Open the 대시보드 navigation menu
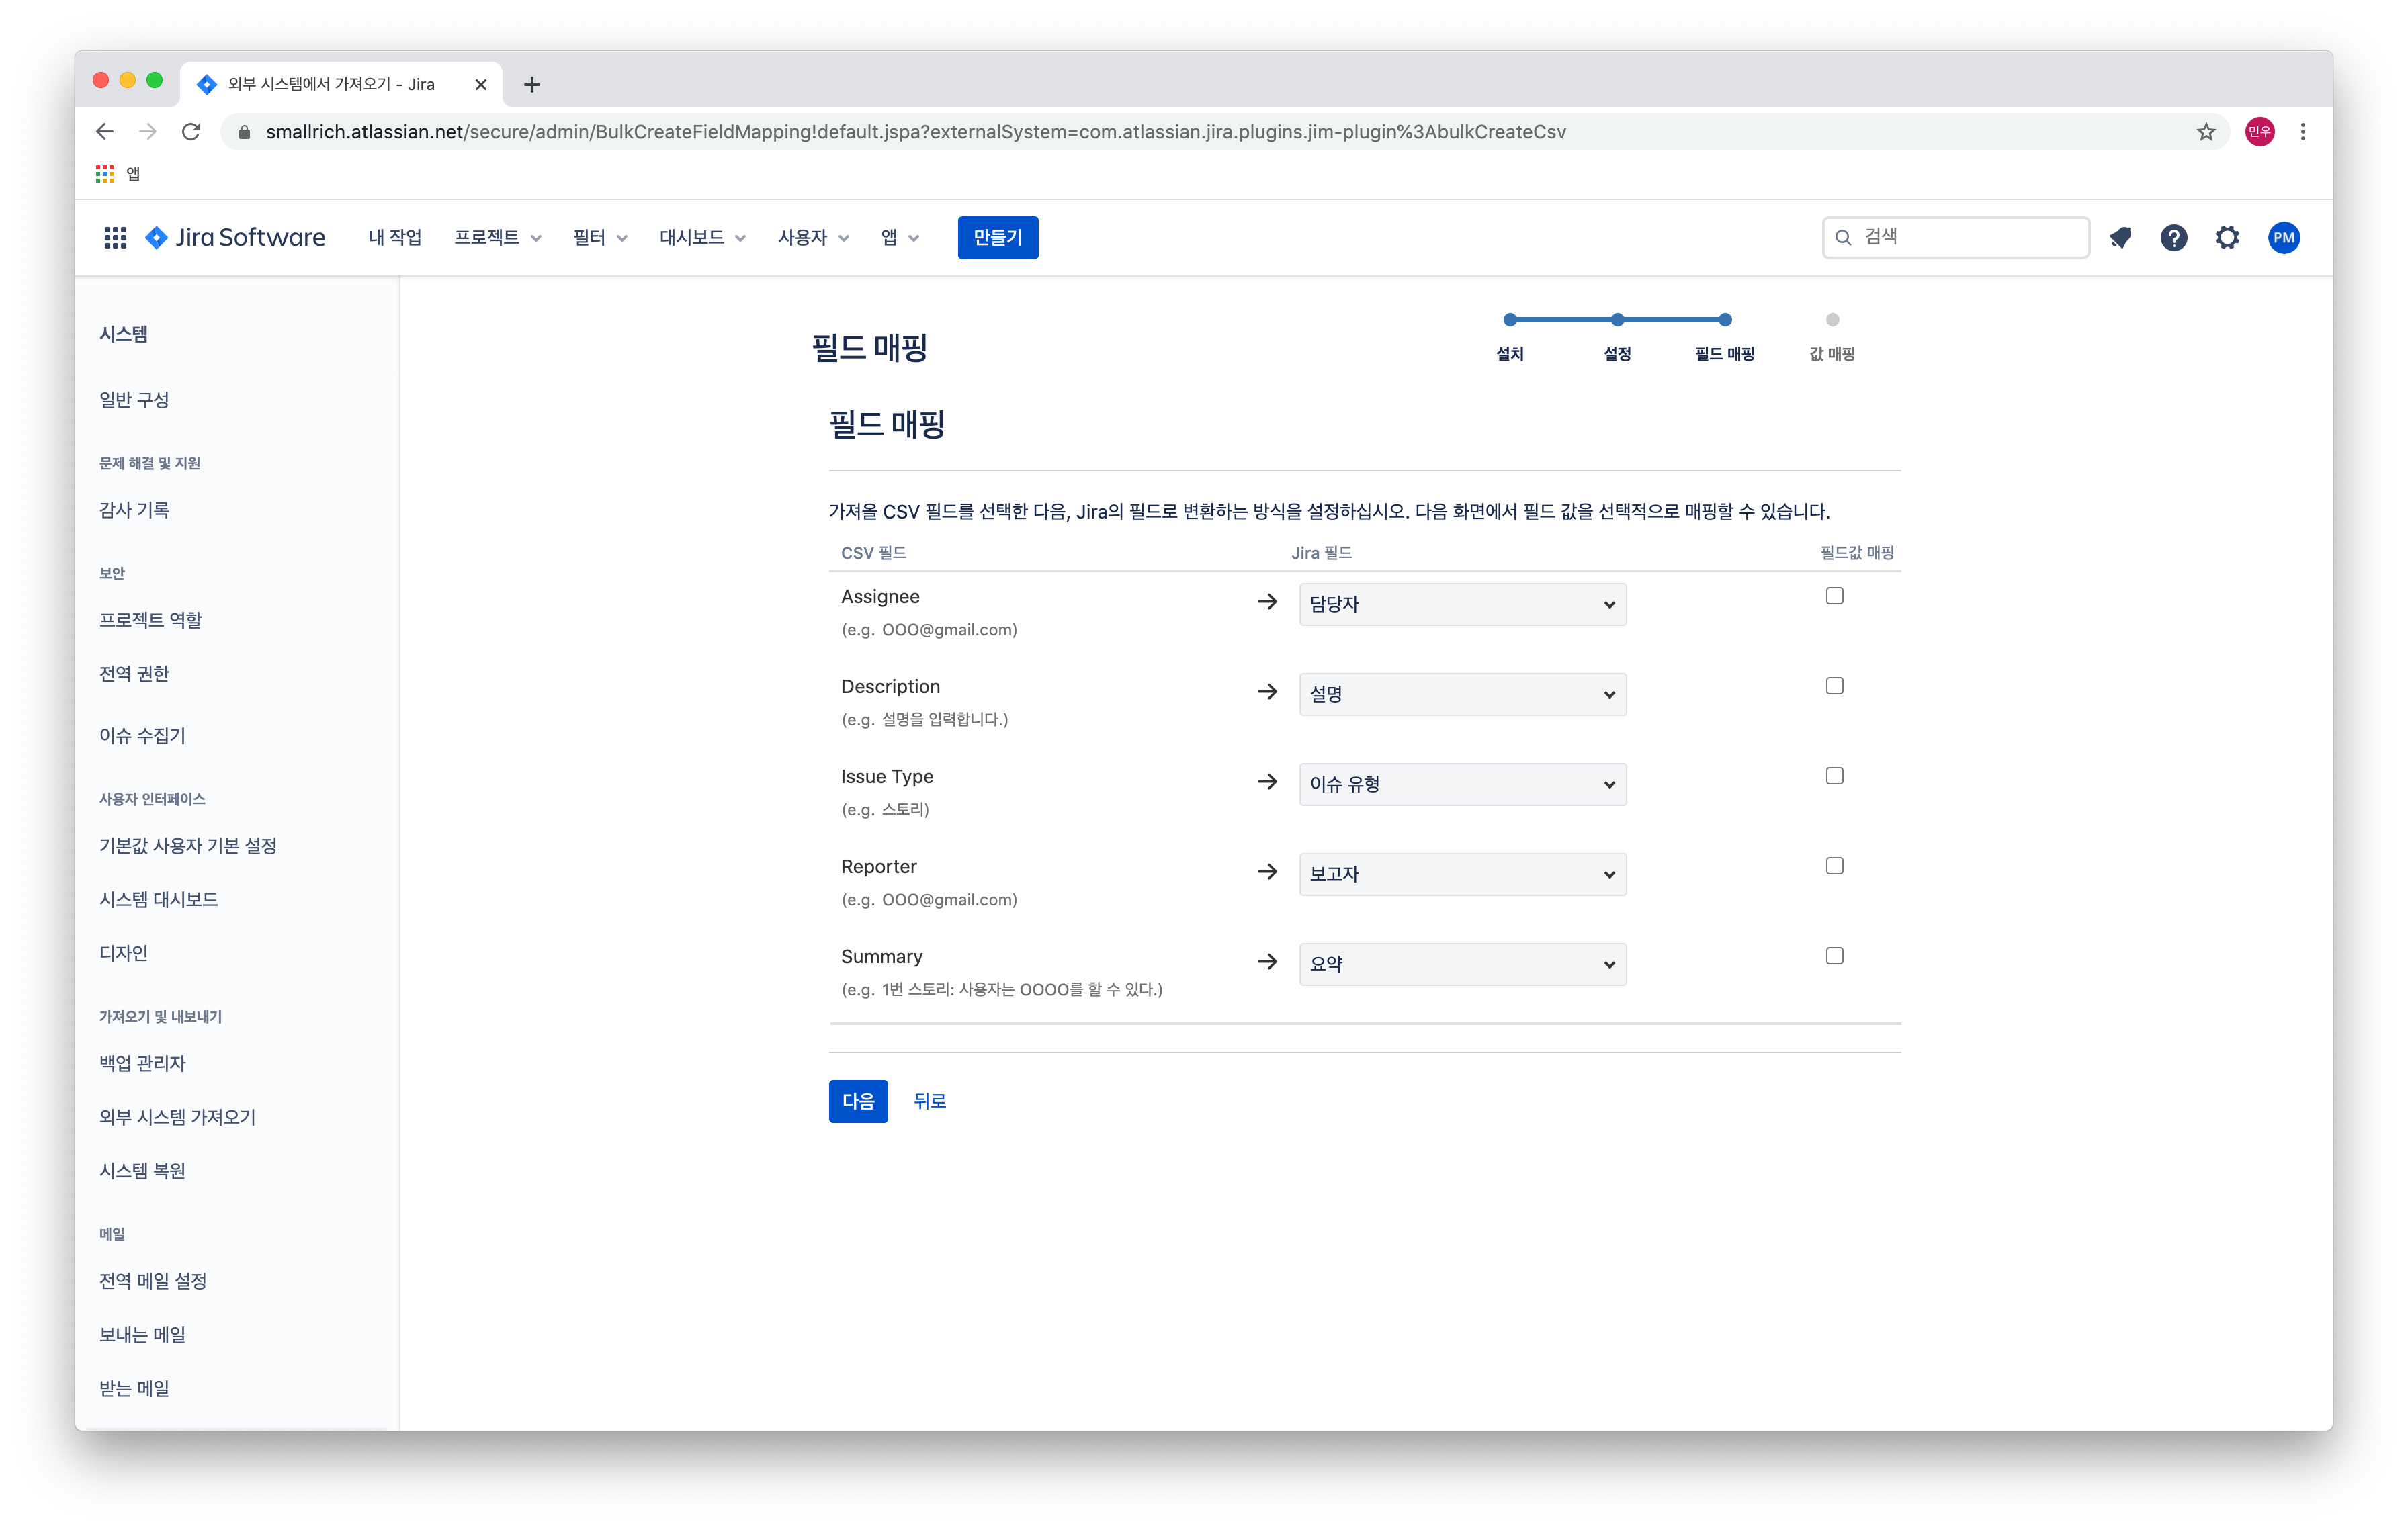The image size is (2408, 1530). pos(702,238)
